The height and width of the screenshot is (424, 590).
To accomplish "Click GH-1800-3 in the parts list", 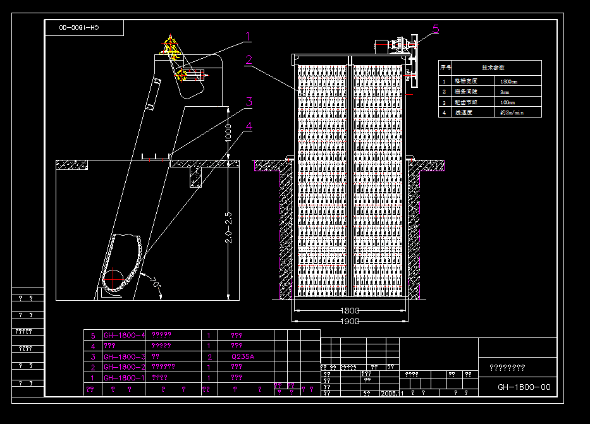I will (x=124, y=357).
